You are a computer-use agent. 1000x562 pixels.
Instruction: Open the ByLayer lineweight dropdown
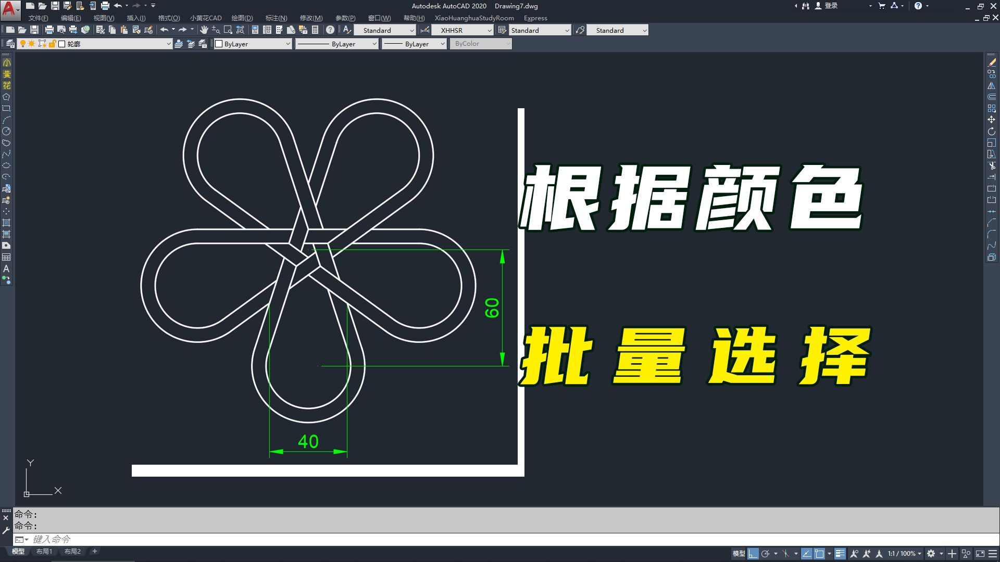click(x=415, y=44)
